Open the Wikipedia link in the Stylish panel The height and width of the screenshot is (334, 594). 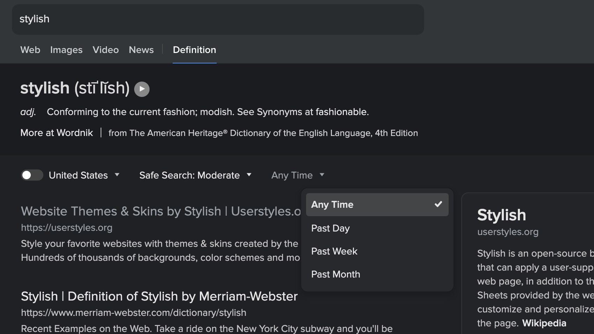coord(544,323)
